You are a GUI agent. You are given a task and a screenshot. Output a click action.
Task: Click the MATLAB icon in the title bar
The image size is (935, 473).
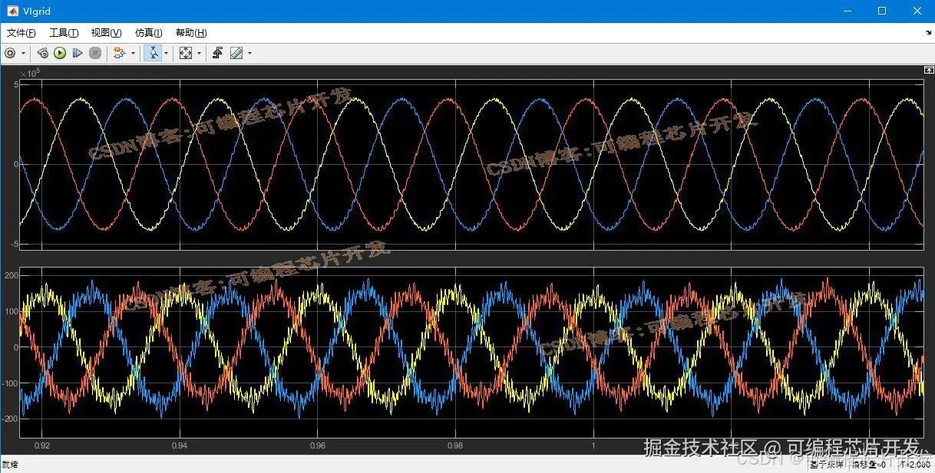[12, 11]
